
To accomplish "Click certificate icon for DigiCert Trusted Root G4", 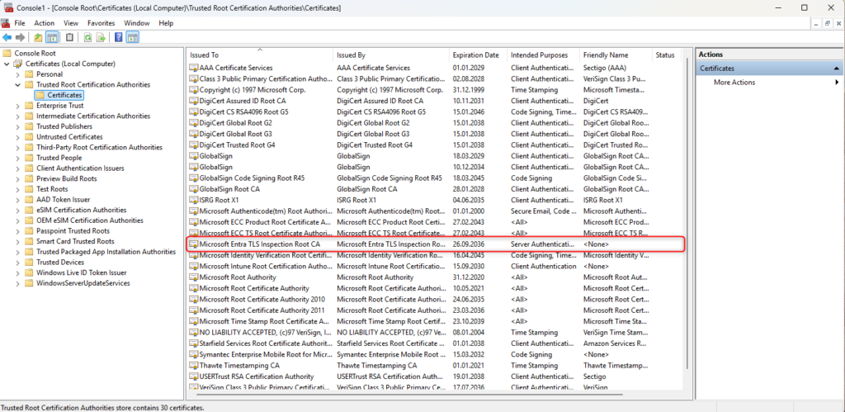I will click(x=194, y=145).
